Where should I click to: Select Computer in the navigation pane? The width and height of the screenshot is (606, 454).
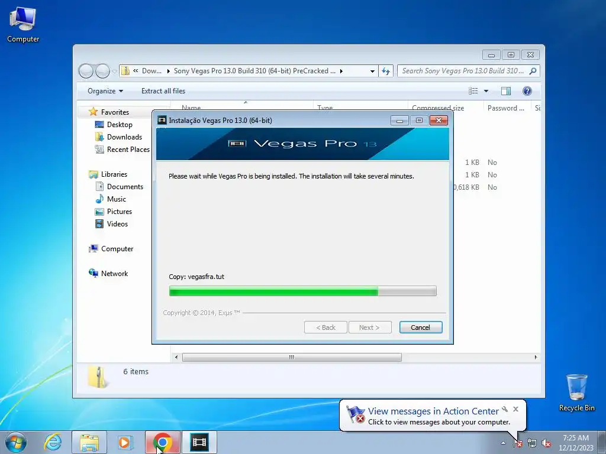(117, 249)
